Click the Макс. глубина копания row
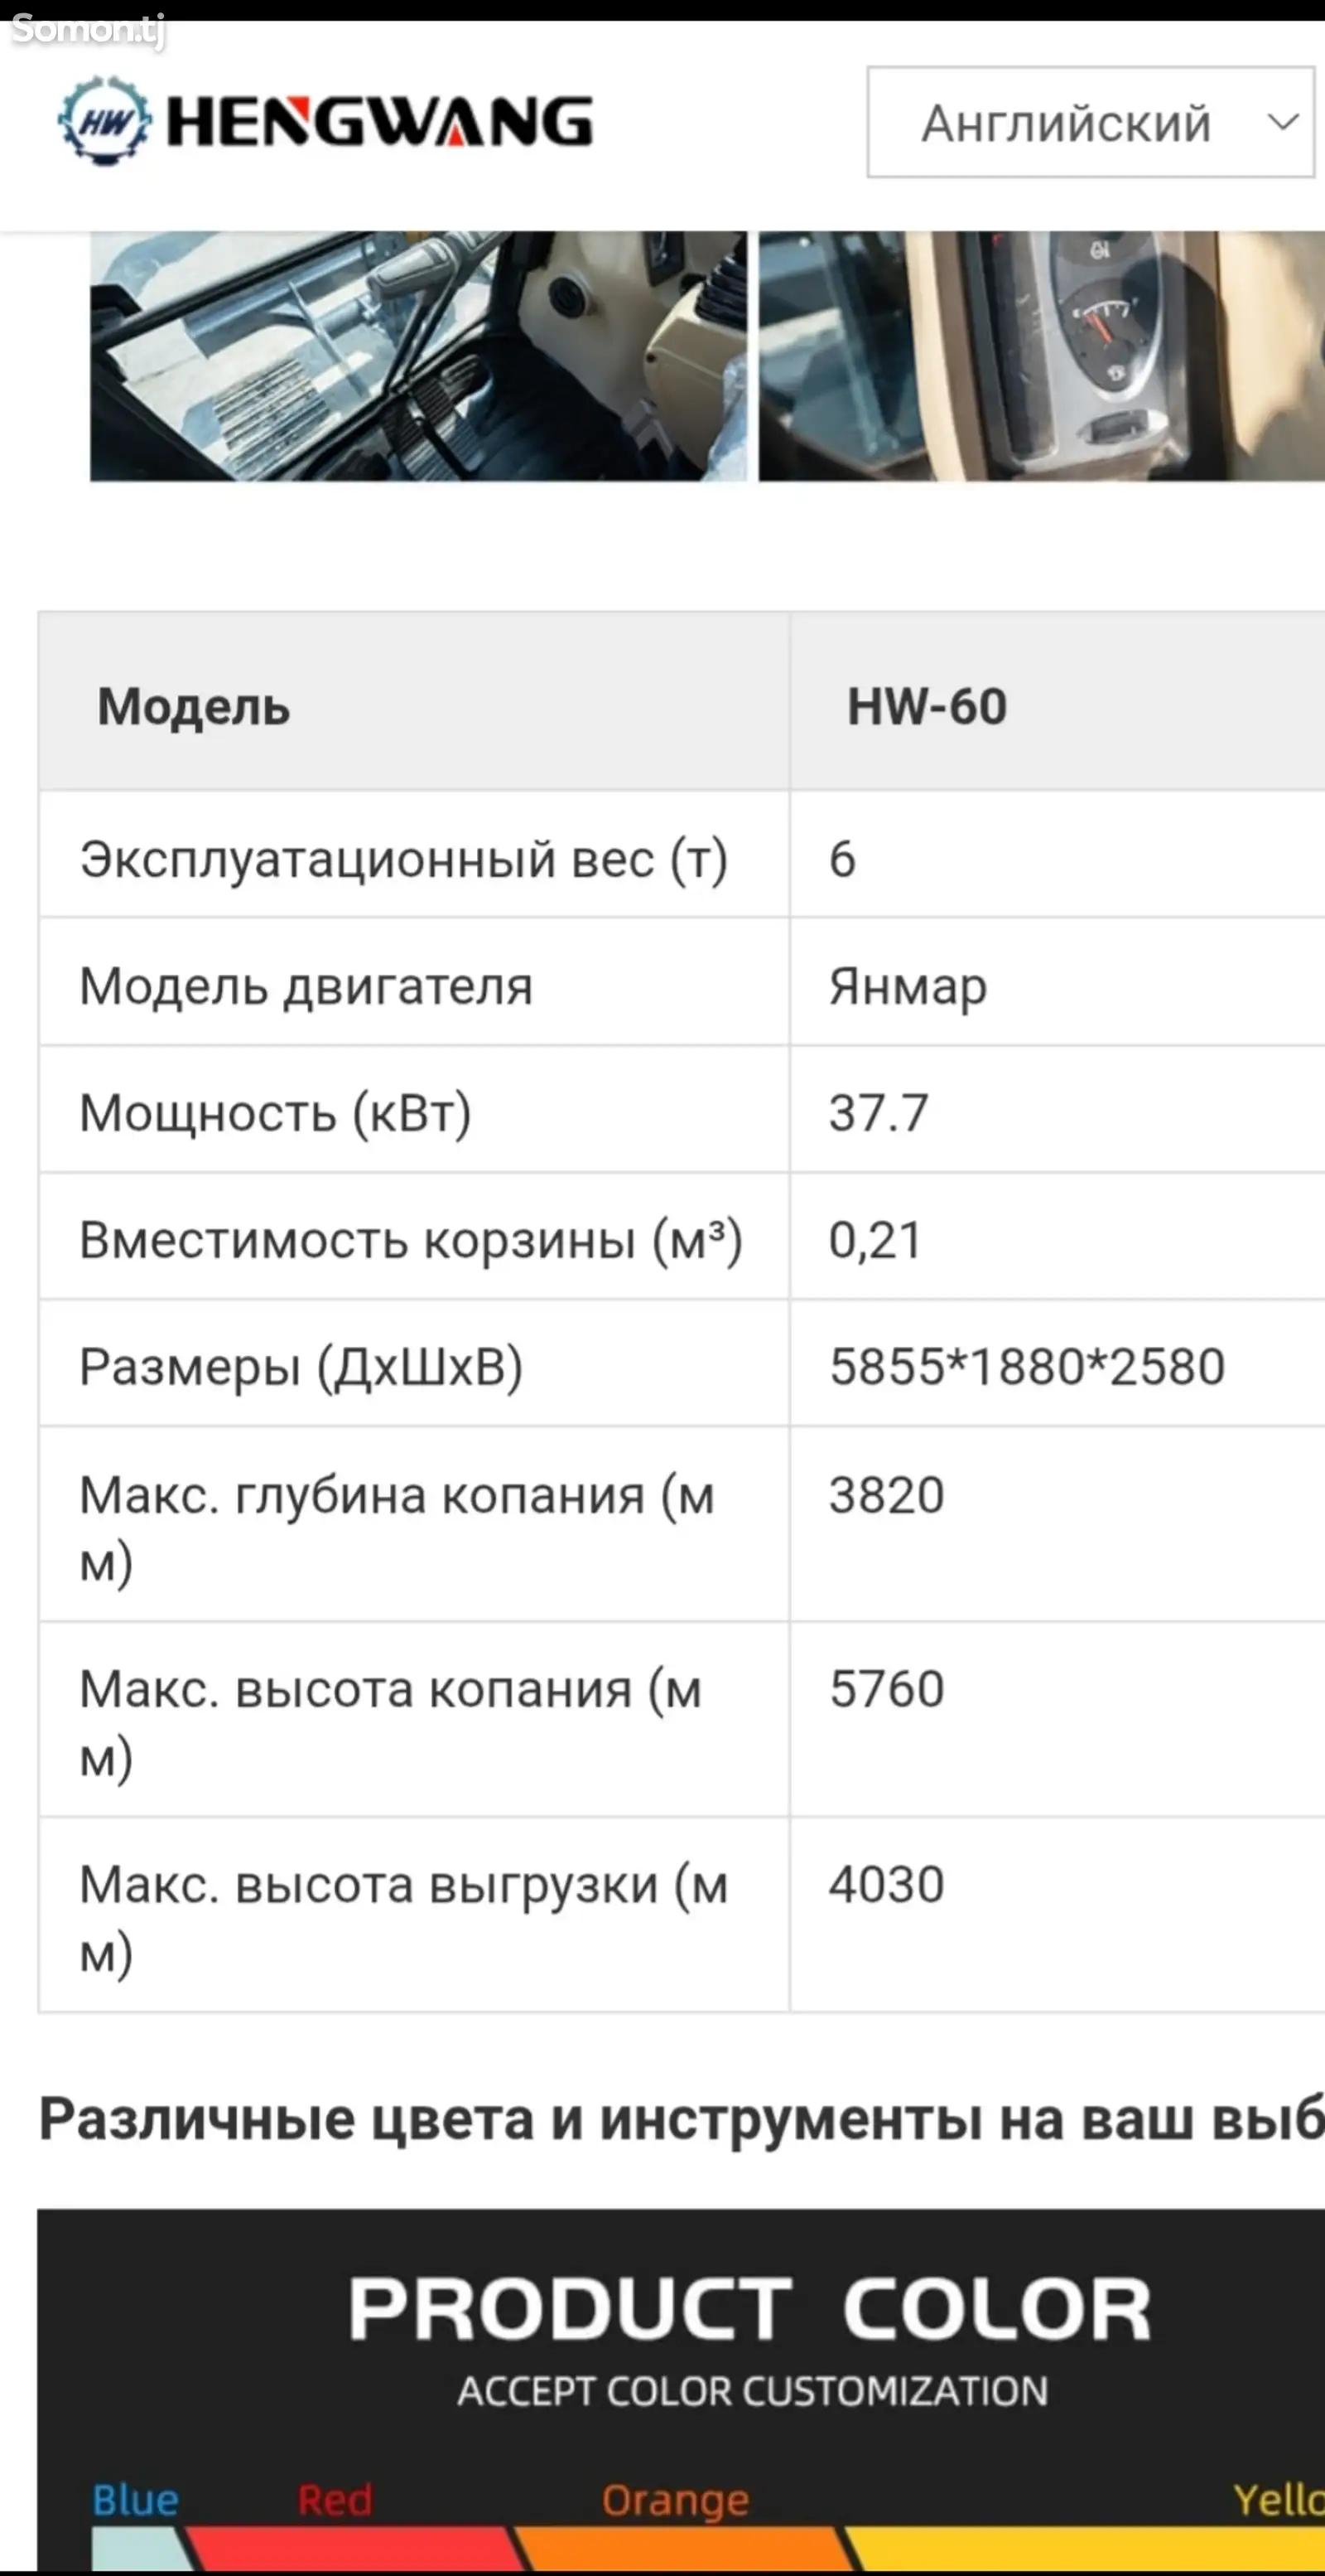The image size is (1325, 2576). pyautogui.click(x=682, y=1523)
